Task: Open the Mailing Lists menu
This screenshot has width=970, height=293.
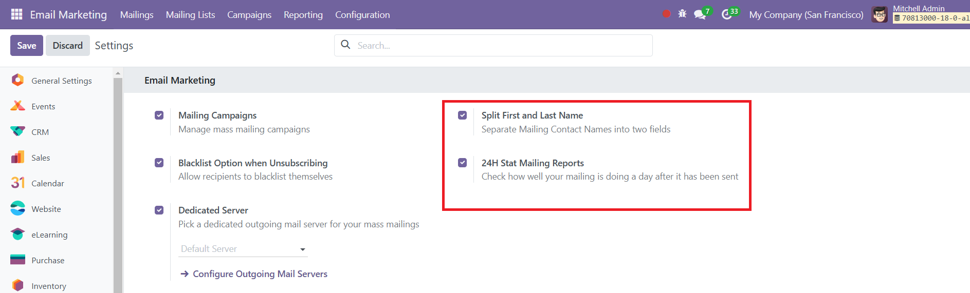Action: click(190, 15)
